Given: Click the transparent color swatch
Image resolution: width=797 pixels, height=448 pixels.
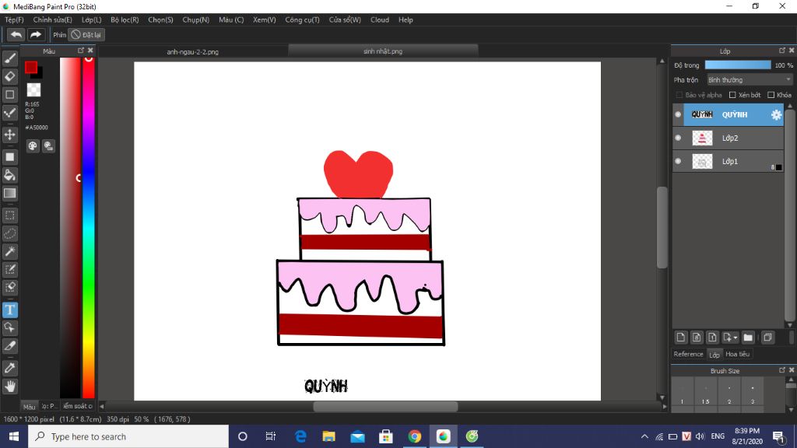Looking at the screenshot, I should tap(33, 89).
